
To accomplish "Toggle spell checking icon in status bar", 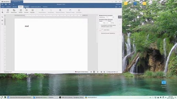I will pos(94,72).
